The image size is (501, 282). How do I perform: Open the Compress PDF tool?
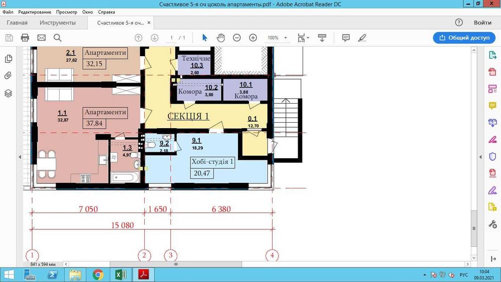pyautogui.click(x=492, y=173)
